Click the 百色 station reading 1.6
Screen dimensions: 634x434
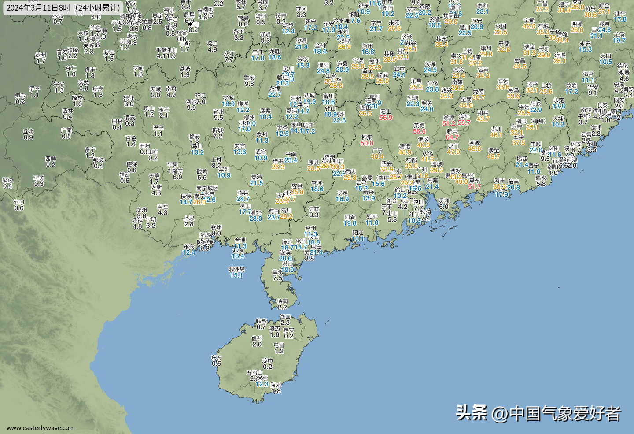pyautogui.click(x=131, y=144)
